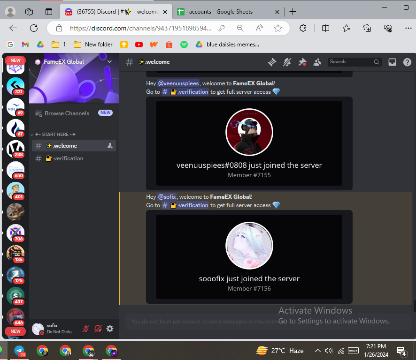Create invite for the welcome channel

point(110,146)
